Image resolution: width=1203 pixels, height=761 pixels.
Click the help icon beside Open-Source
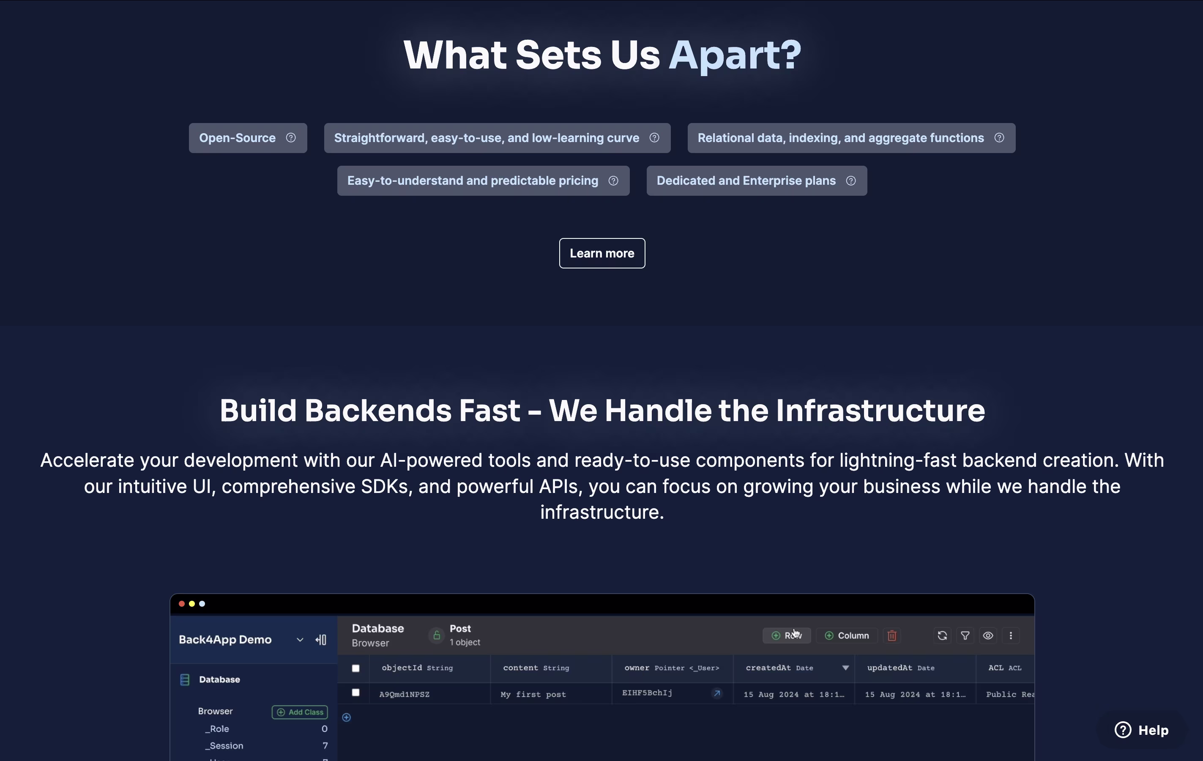click(x=291, y=138)
